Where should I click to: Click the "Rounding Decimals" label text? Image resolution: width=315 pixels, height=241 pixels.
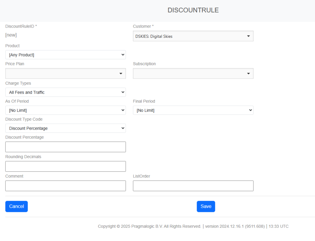[x=23, y=157]
